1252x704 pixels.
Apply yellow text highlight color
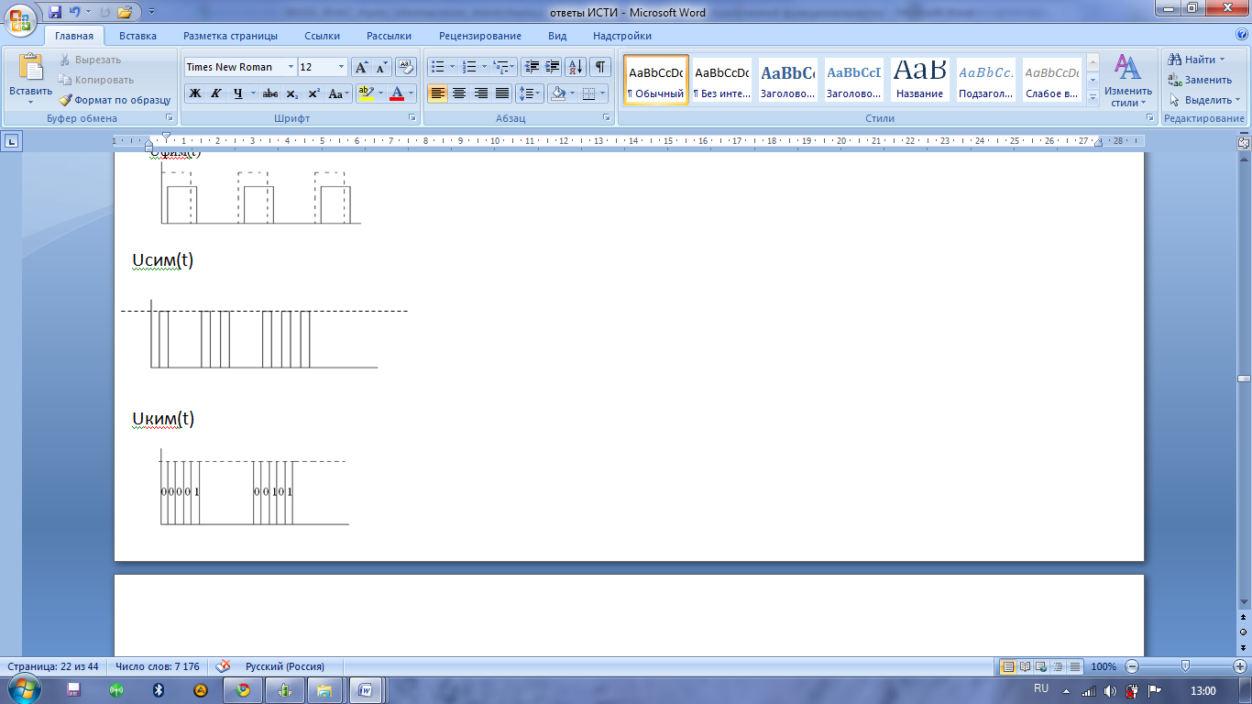[x=366, y=93]
